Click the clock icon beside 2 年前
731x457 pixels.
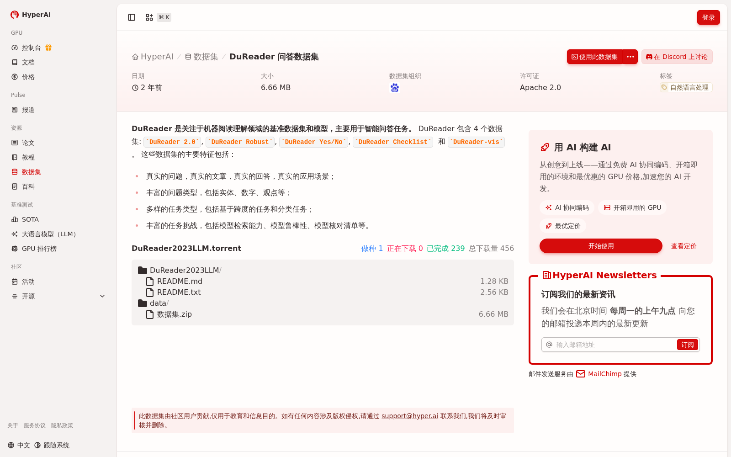pos(135,88)
